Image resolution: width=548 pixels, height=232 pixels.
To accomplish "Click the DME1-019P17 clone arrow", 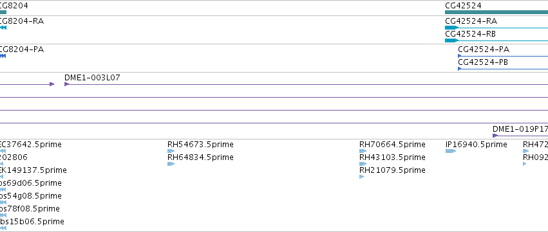I will tap(520, 136).
